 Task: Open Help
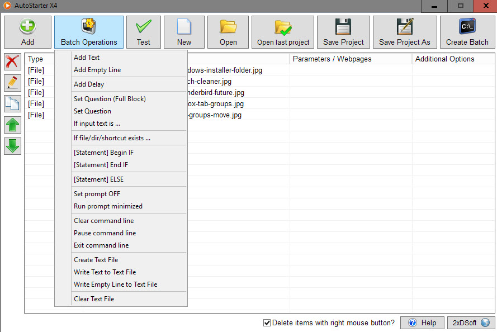point(422,323)
